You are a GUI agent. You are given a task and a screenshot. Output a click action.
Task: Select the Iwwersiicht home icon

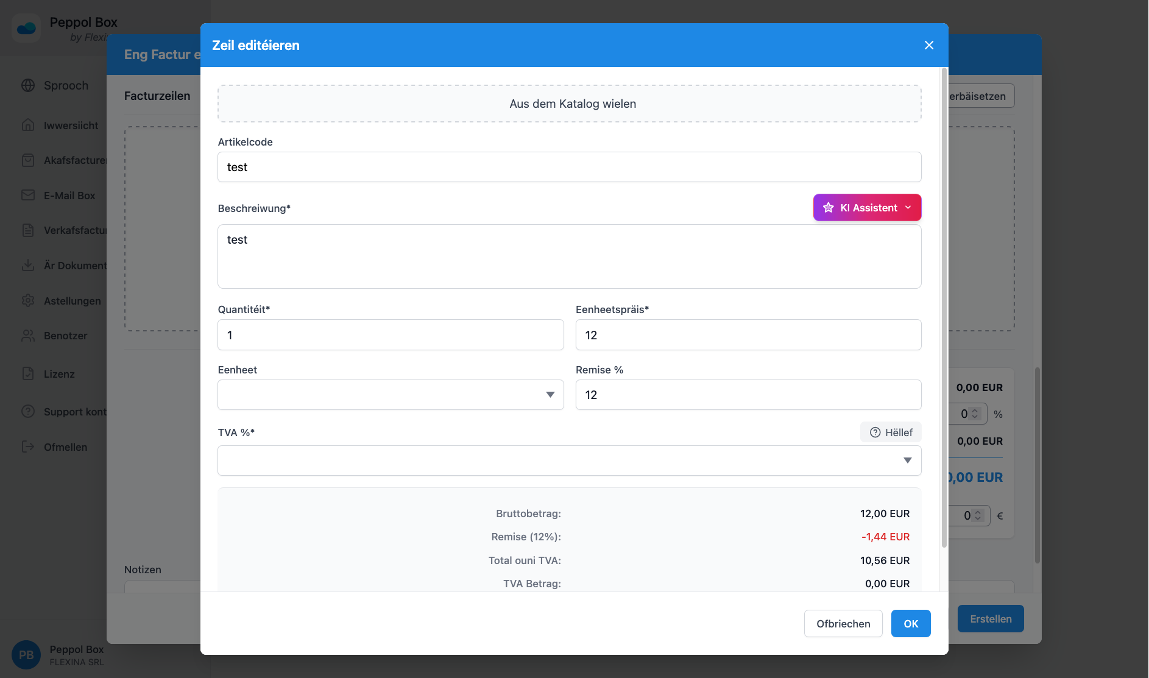(x=28, y=125)
